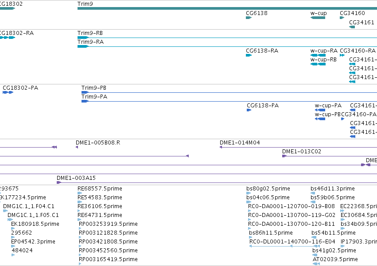377x266 pixels.
Task: Select the DME1-014M04 clone label
Action: tap(240, 143)
